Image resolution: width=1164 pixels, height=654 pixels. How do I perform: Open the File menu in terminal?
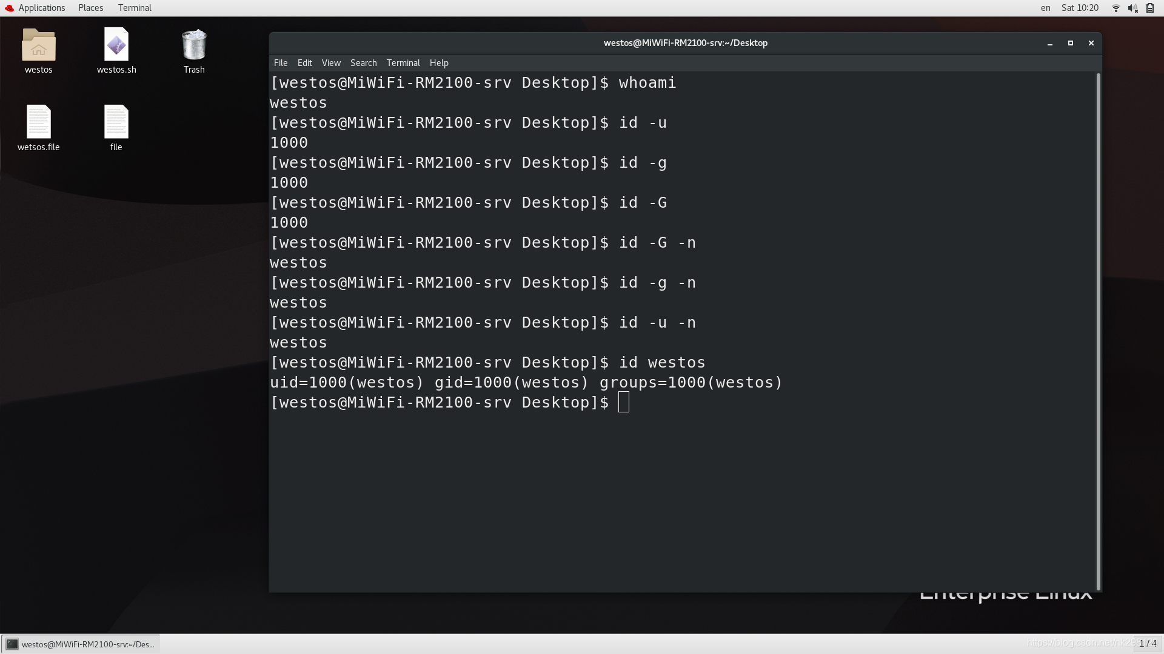pos(281,63)
